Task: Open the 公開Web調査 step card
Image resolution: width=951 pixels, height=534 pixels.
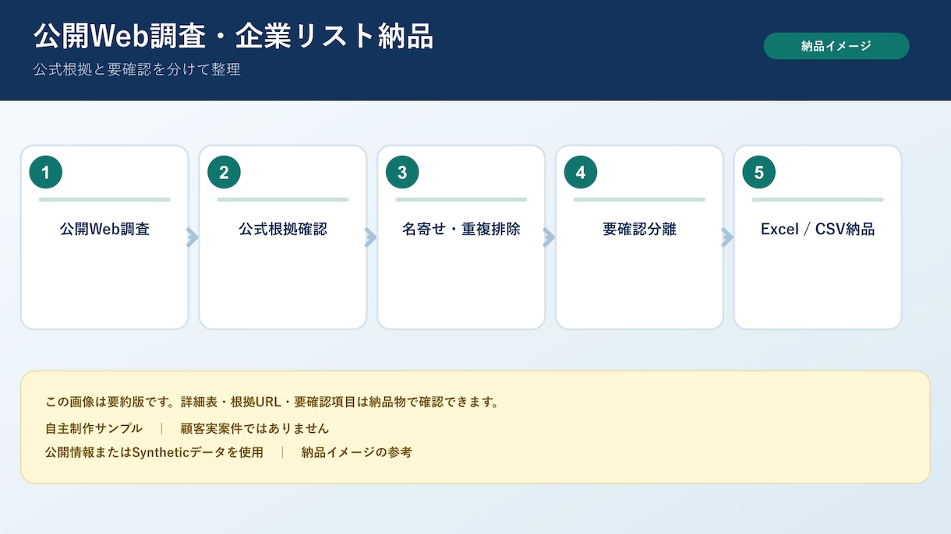Action: click(x=104, y=237)
